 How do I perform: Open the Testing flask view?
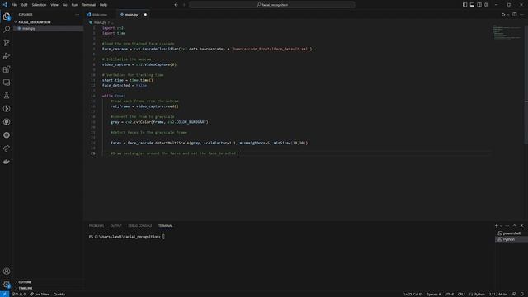point(7,96)
